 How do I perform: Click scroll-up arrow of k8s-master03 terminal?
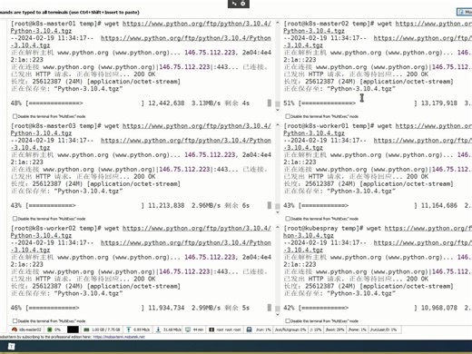[x=278, y=125]
